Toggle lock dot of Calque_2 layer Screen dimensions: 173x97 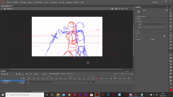click(24, 81)
